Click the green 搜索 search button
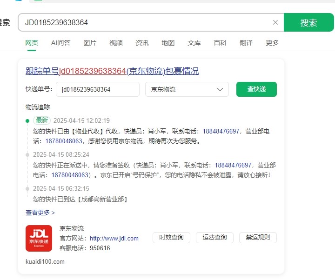The image size is (335, 280). pos(309,22)
